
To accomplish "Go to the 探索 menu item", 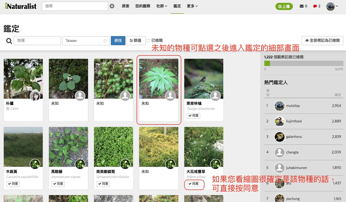I will pyautogui.click(x=126, y=6).
